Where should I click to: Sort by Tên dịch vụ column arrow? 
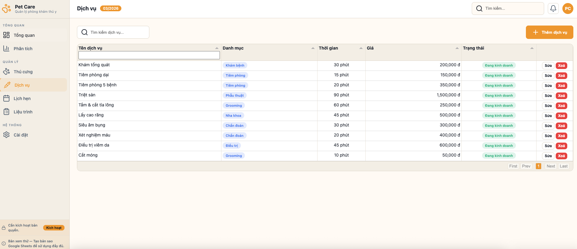click(217, 48)
